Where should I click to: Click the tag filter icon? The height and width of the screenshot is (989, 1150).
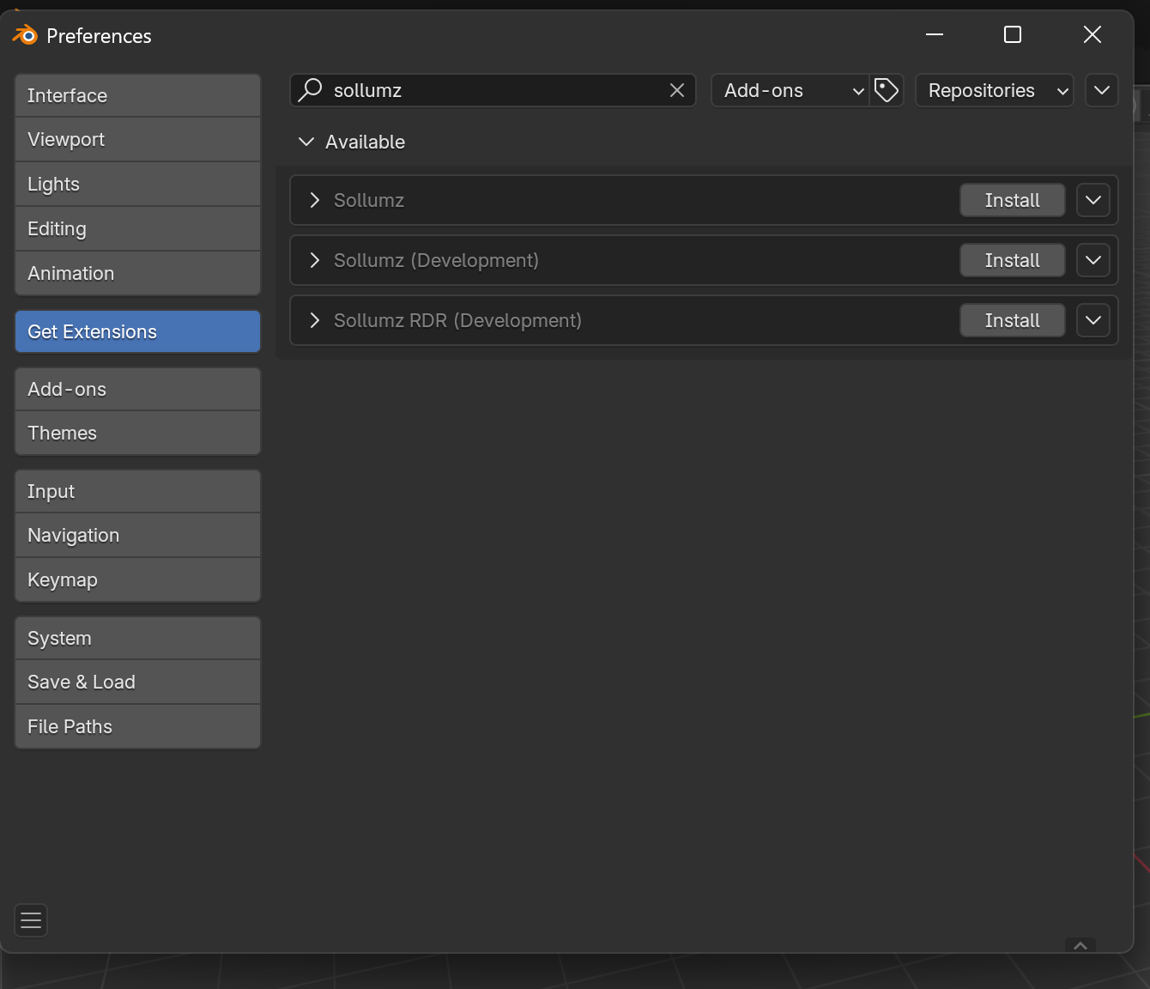pyautogui.click(x=887, y=90)
